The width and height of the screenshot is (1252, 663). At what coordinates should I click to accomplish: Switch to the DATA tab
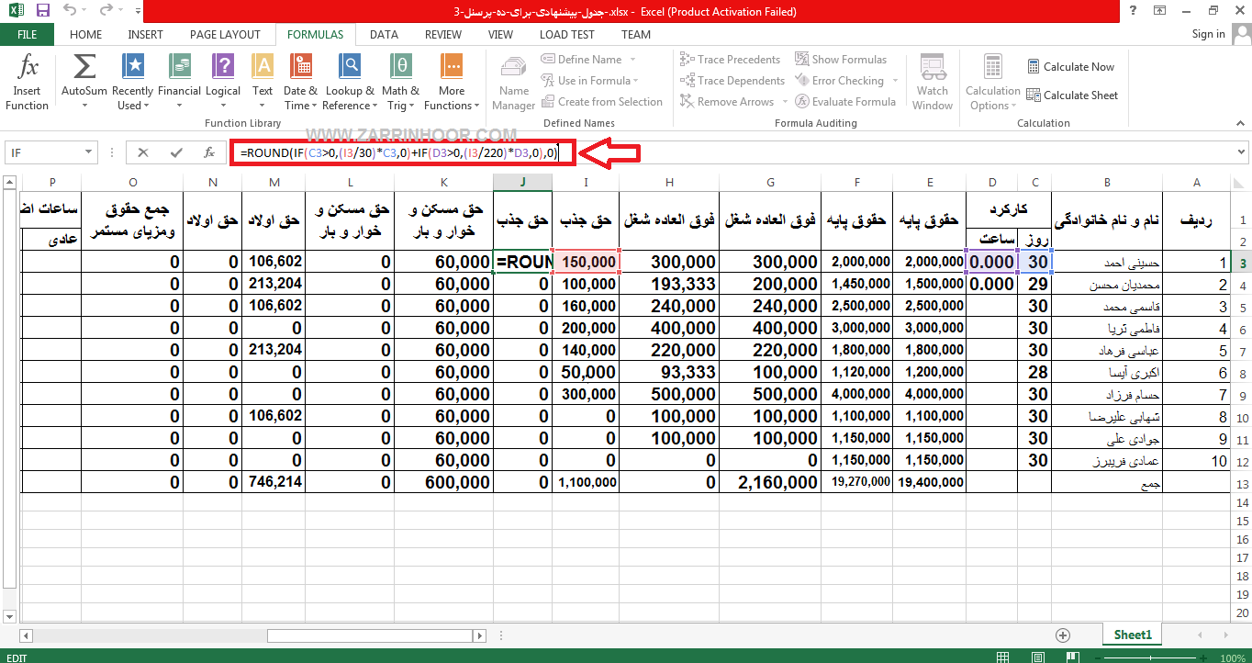pyautogui.click(x=384, y=35)
